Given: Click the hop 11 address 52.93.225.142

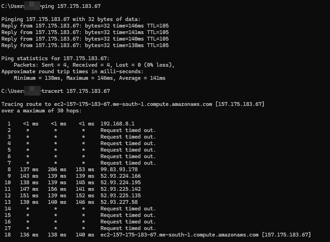Looking at the screenshot, I should (x=120, y=189).
